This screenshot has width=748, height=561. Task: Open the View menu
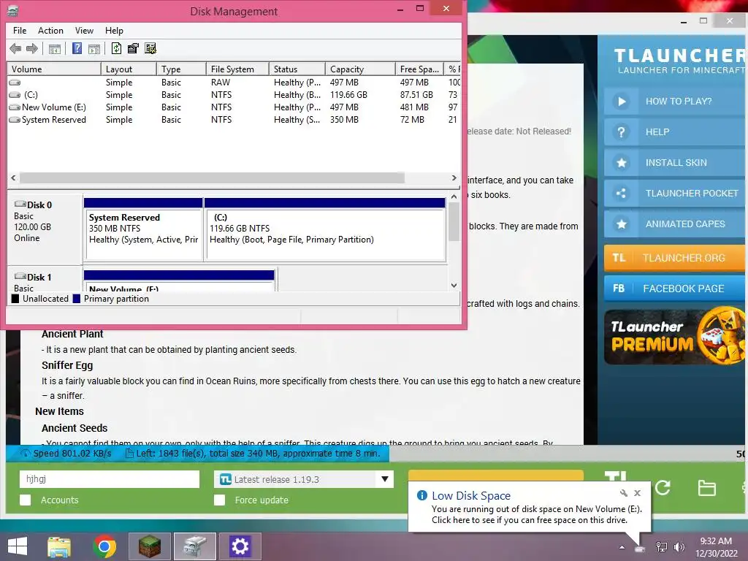pos(84,31)
